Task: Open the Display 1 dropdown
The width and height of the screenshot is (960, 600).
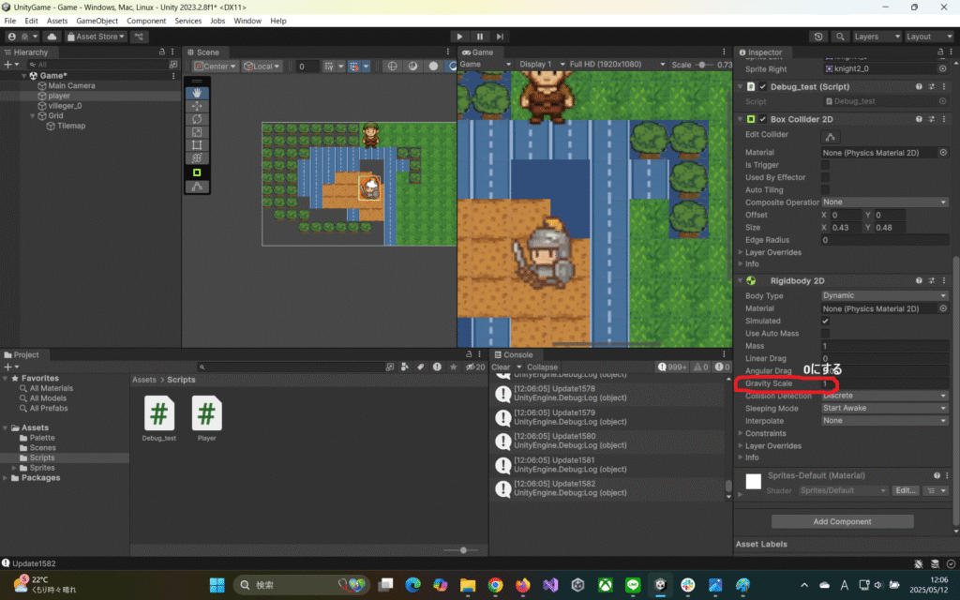Action: tap(542, 65)
